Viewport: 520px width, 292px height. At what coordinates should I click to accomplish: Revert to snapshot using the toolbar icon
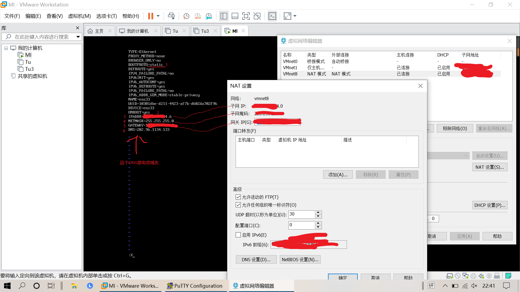click(x=198, y=16)
